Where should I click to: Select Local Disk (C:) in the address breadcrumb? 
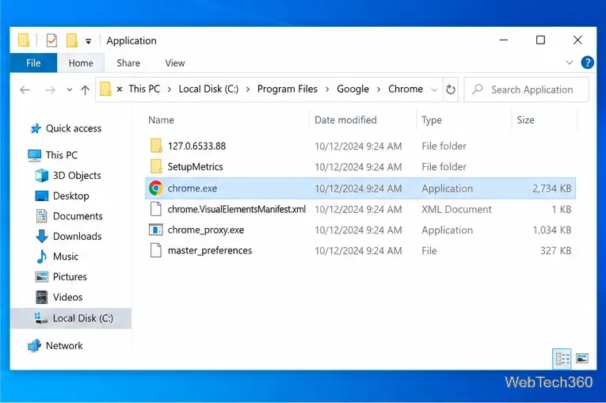(x=208, y=89)
